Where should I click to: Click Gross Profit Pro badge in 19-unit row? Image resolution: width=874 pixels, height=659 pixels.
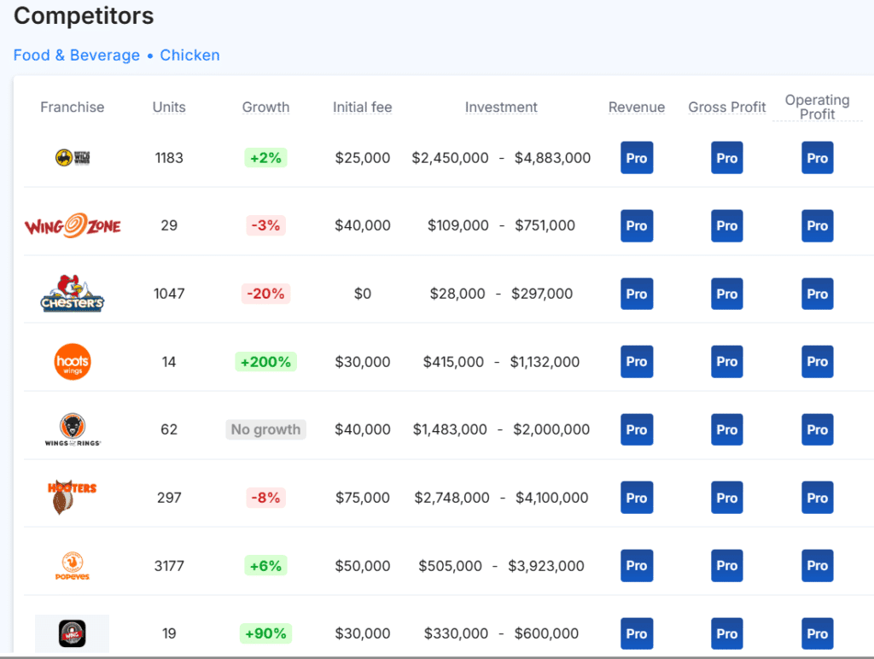pyautogui.click(x=727, y=634)
